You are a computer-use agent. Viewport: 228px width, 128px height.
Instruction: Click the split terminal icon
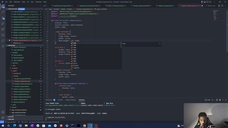[x=217, y=100]
